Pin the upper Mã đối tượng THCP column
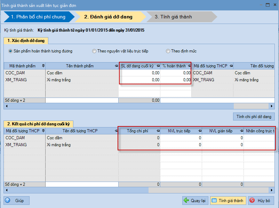The image size is (279, 208). click(231, 66)
